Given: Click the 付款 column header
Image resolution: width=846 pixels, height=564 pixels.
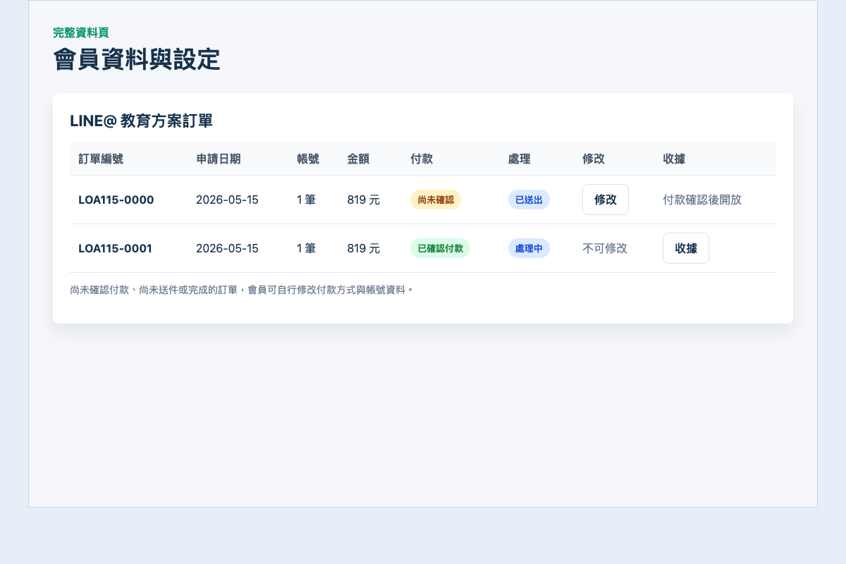Looking at the screenshot, I should coord(422,159).
